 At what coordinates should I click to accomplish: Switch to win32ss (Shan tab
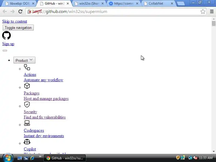89,4
